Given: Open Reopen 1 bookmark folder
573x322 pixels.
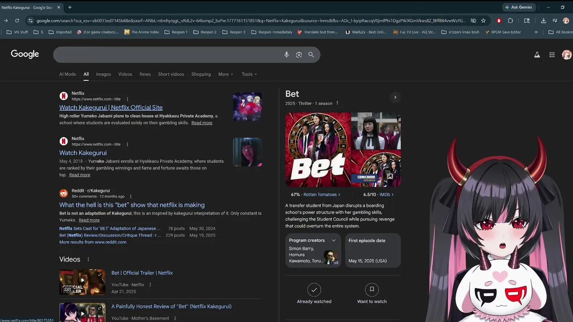Looking at the screenshot, I should [176, 32].
